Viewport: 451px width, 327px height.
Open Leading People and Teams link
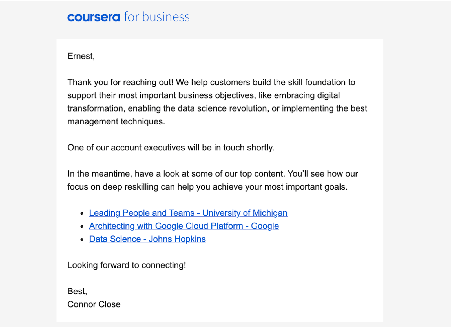[x=188, y=213]
